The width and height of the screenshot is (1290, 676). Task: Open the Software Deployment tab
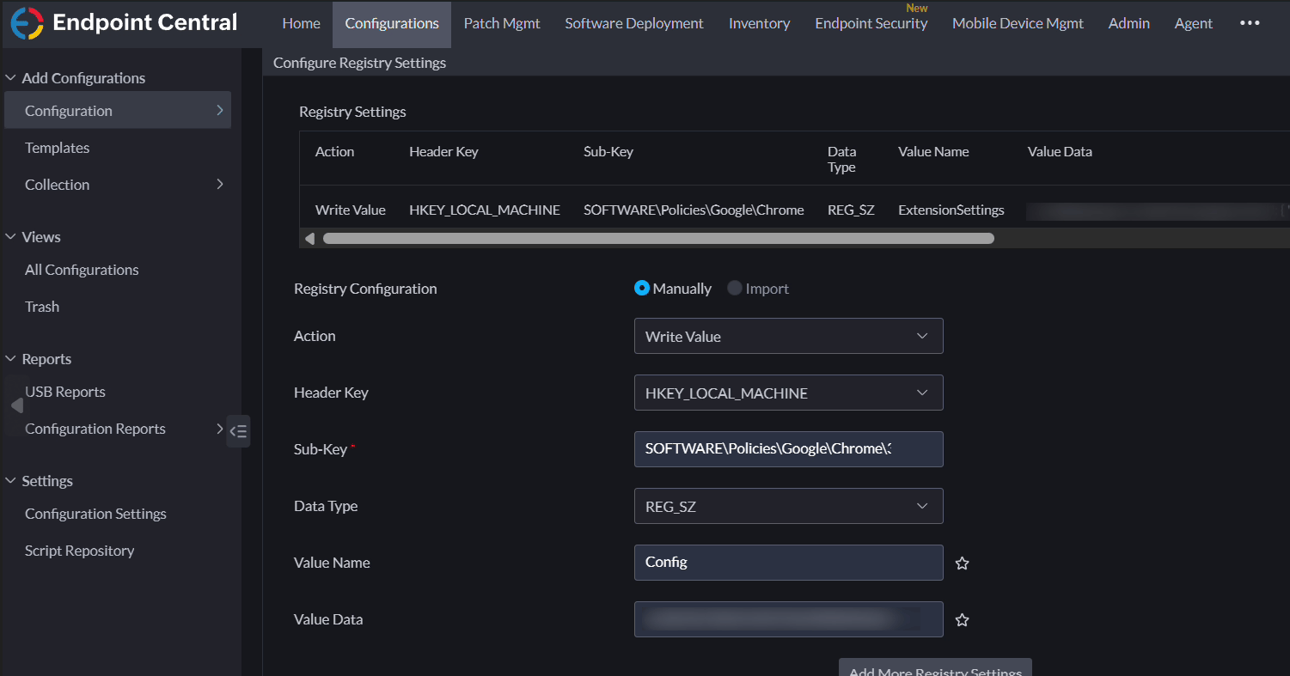[634, 23]
